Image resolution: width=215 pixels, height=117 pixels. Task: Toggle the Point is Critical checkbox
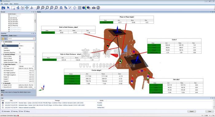(x=20, y=58)
